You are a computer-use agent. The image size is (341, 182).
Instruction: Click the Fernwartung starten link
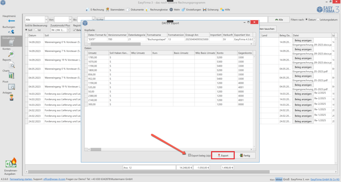pyautogui.click(x=21, y=179)
